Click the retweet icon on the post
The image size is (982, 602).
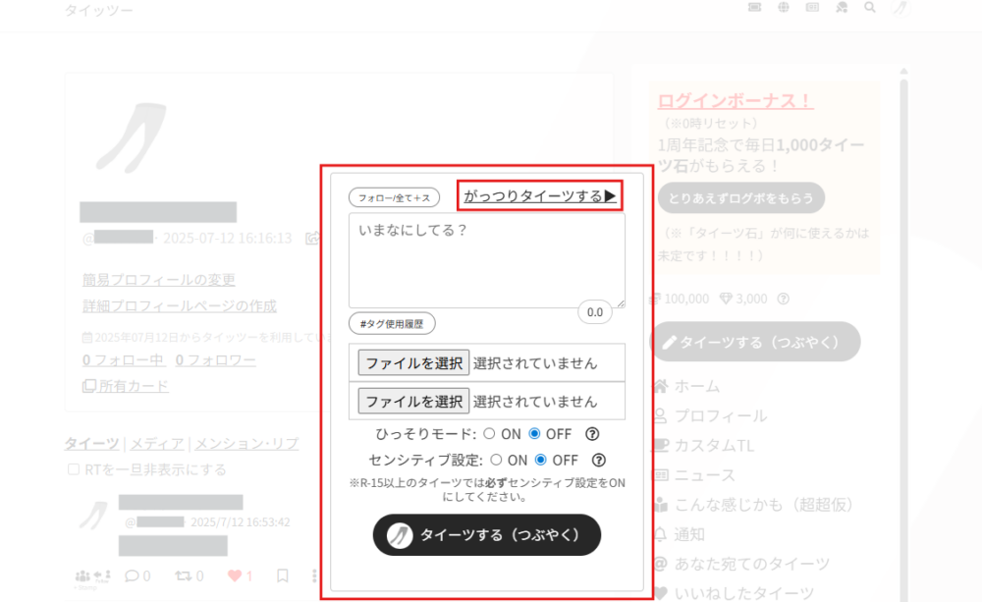pyautogui.click(x=181, y=575)
